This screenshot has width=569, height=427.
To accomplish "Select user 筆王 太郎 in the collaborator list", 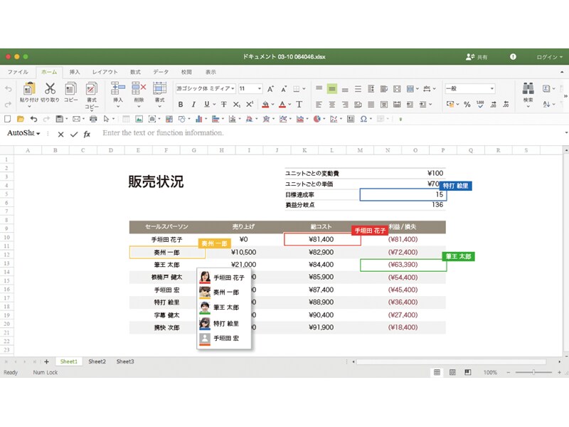I will 224,307.
